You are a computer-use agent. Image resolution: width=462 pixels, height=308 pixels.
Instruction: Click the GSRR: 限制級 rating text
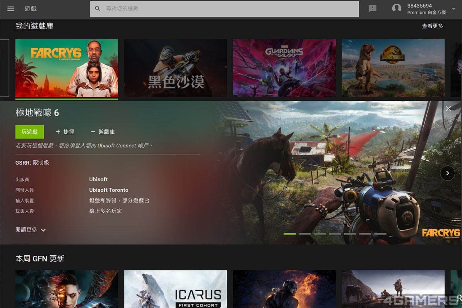pos(32,162)
